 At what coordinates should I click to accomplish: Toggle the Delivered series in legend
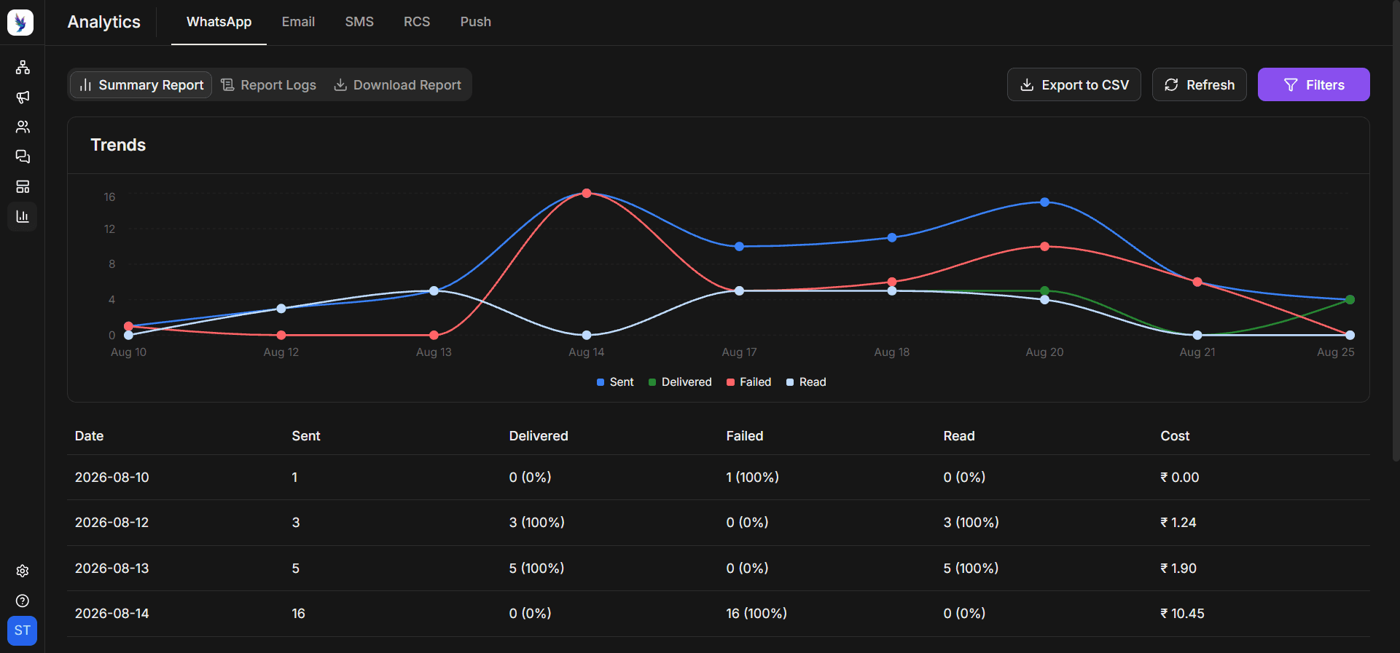[x=680, y=382]
